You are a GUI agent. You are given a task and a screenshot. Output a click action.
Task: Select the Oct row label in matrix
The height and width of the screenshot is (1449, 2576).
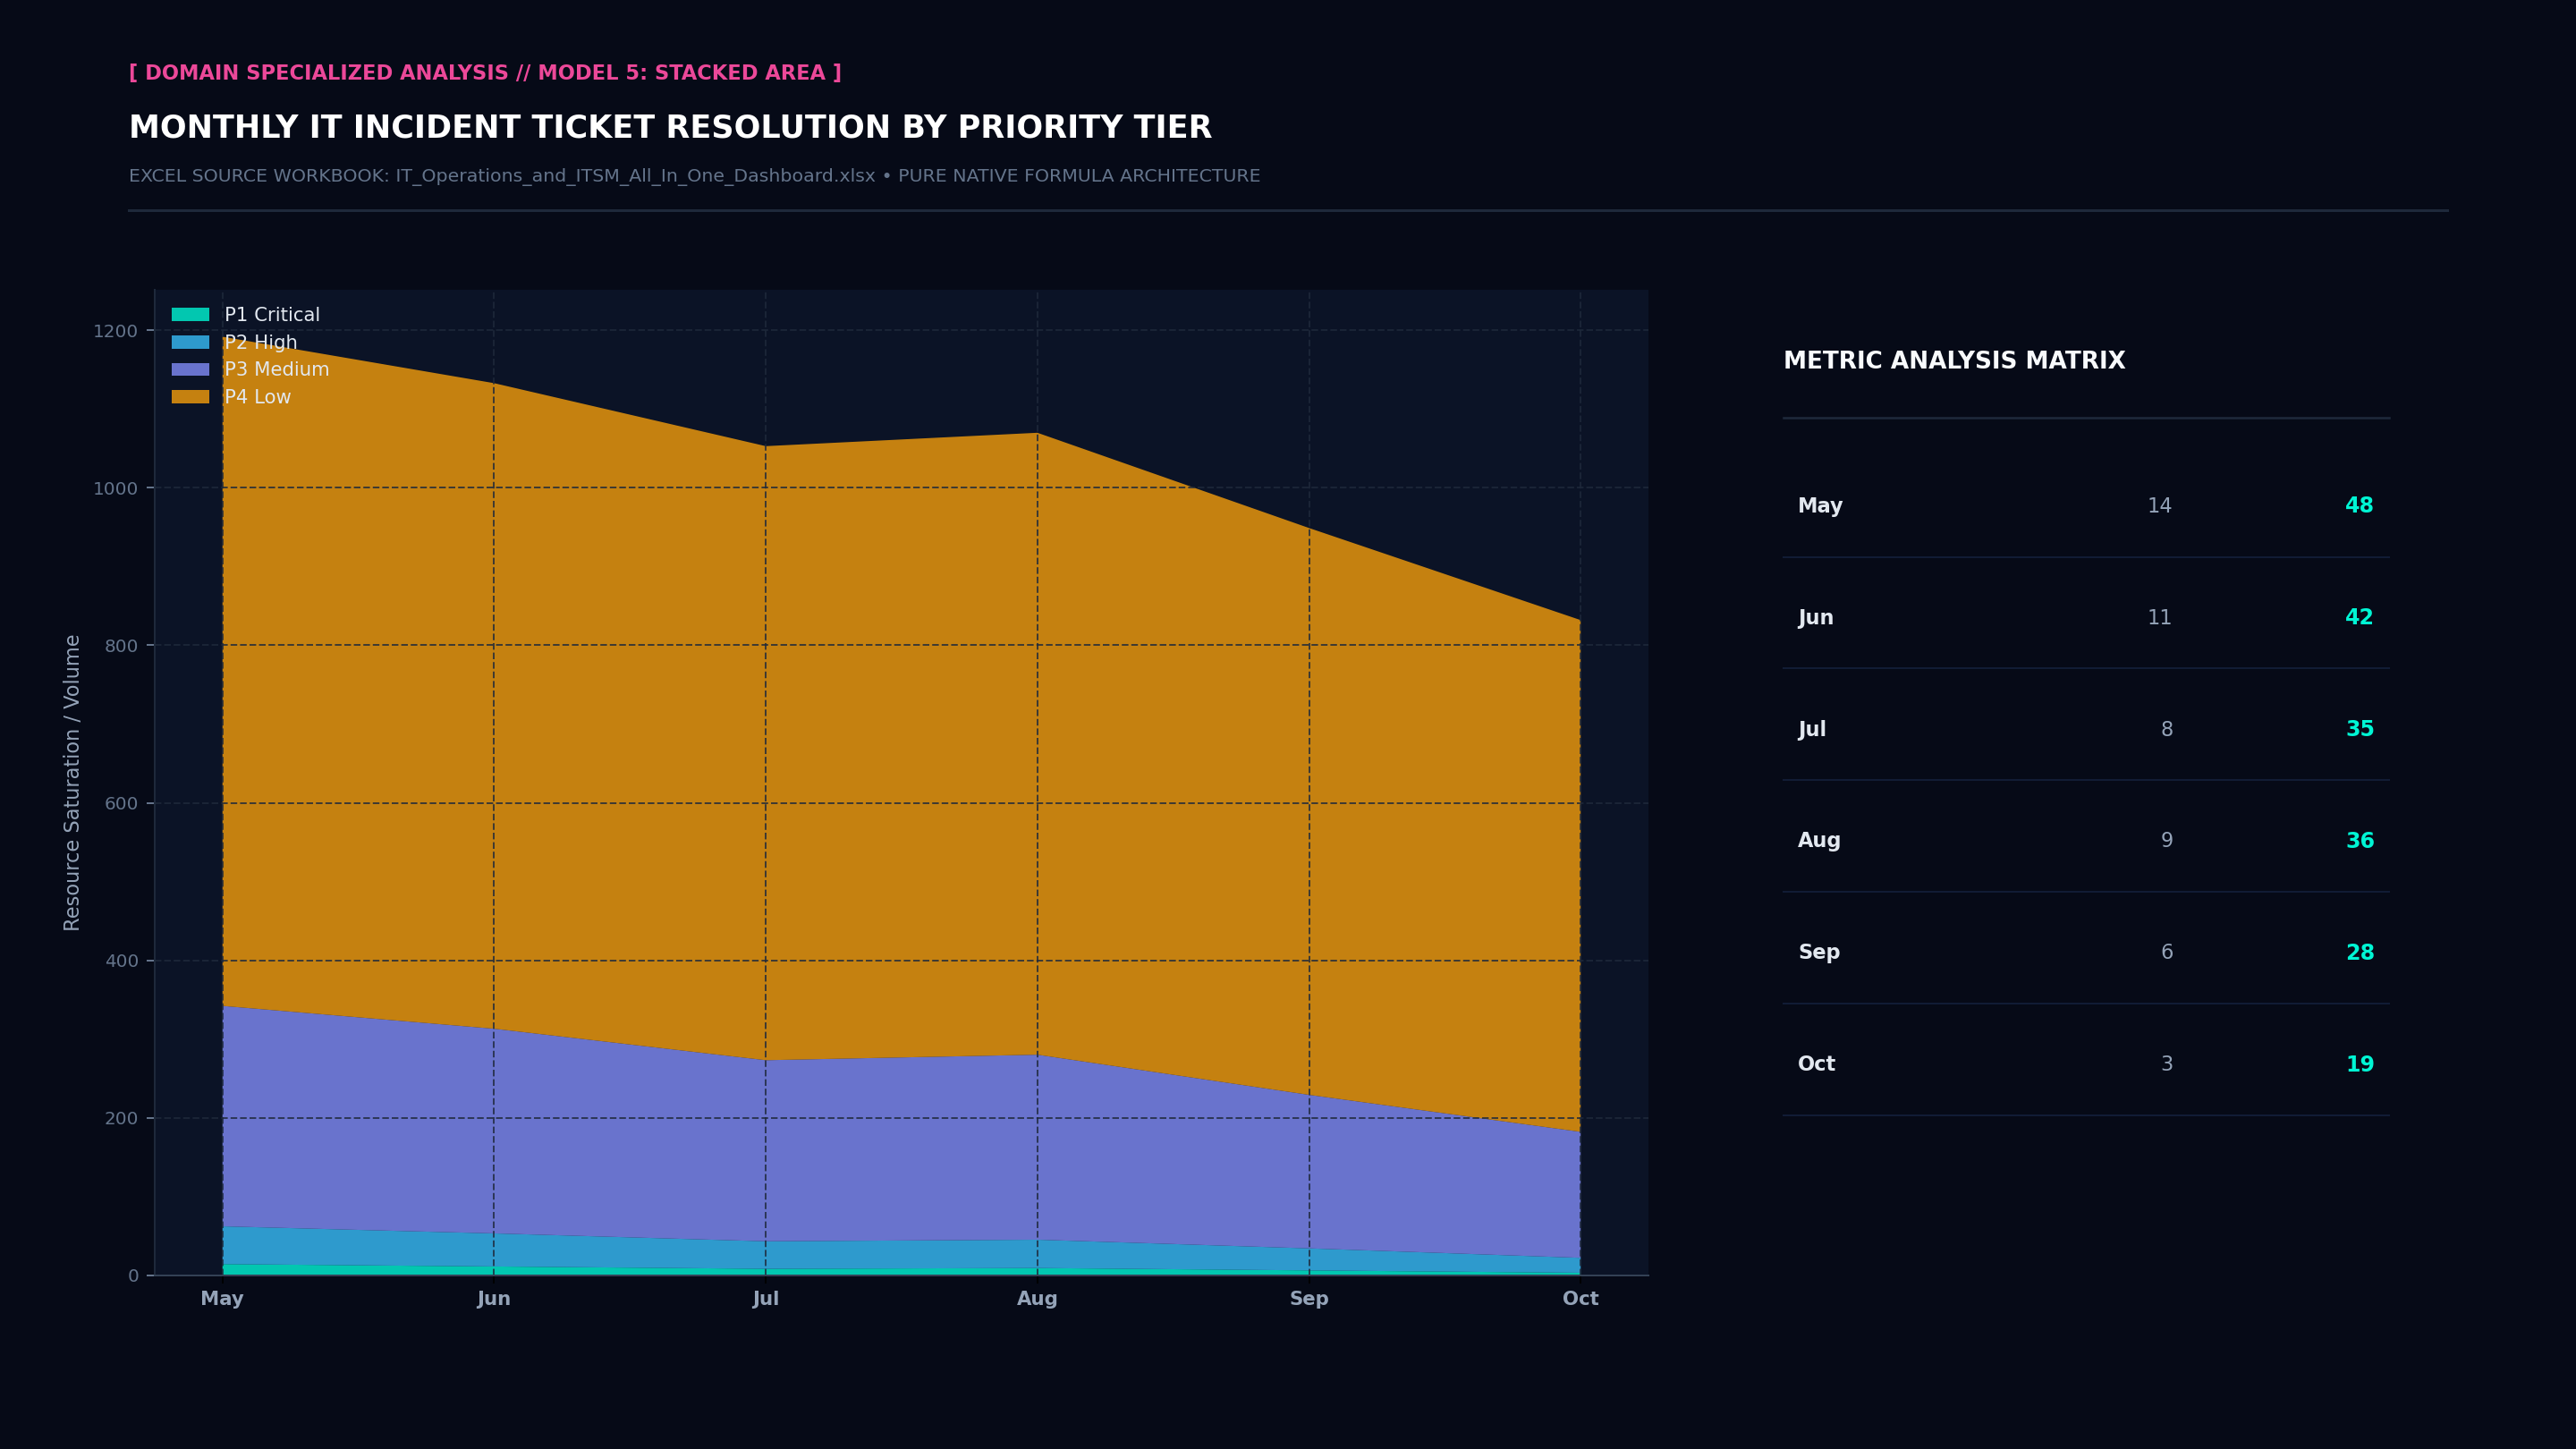coord(1816,1065)
